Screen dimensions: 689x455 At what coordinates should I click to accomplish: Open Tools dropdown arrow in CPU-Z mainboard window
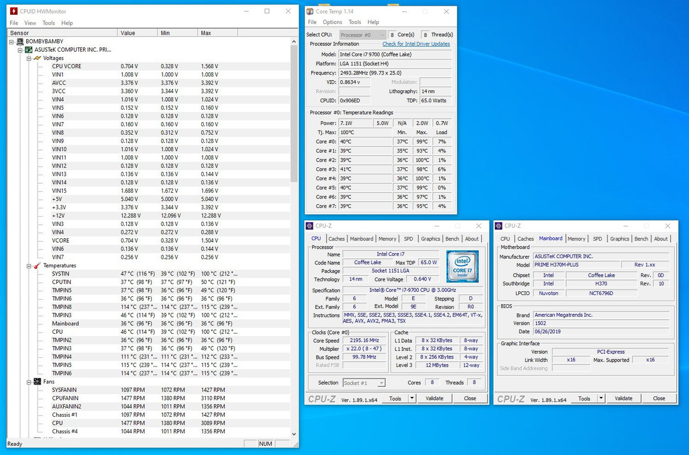click(x=601, y=398)
